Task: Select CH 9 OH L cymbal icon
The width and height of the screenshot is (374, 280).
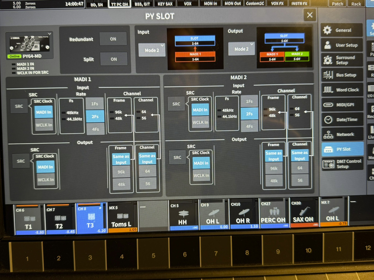Action: pyautogui.click(x=213, y=213)
